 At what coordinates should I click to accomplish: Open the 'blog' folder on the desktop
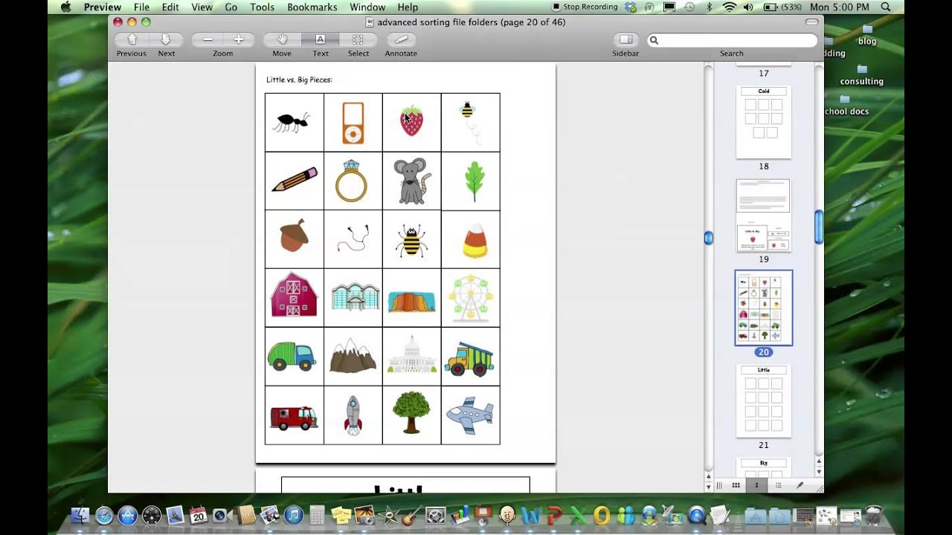tap(867, 36)
